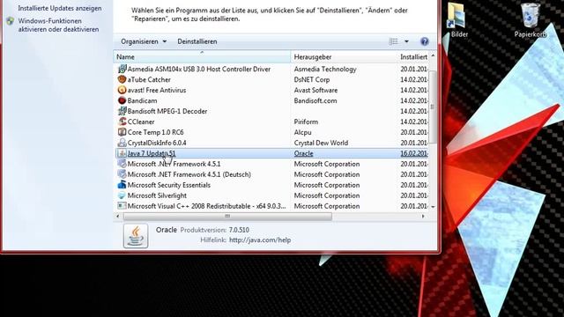Sort the list by Herausgeber column
The height and width of the screenshot is (317, 564).
344,56
